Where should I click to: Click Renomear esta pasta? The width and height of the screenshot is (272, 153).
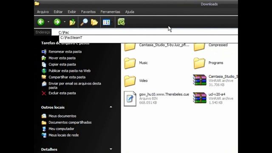click(65, 51)
